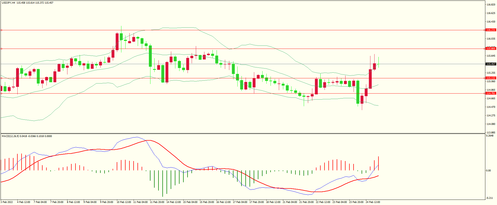The image size is (497, 205).
Task: Click the 22 Feb 12:00 time label
Action: pos(323,202)
